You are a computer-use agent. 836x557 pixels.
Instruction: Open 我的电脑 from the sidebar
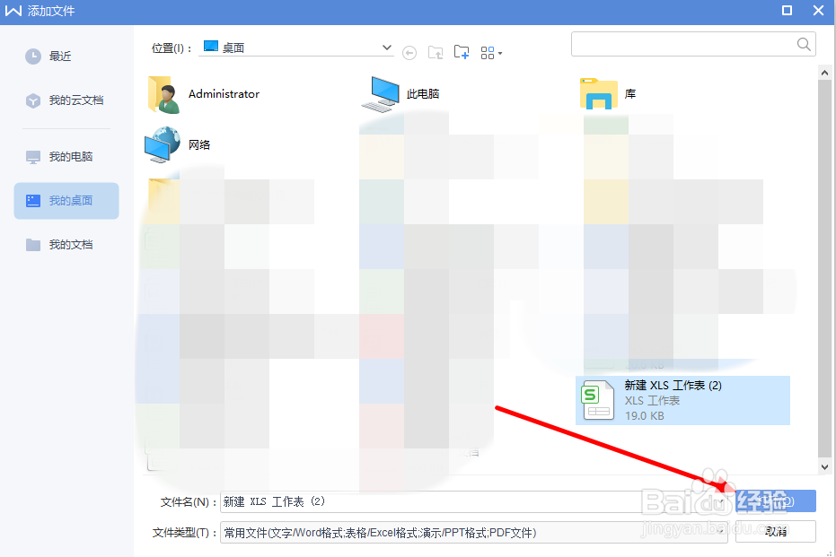59,156
